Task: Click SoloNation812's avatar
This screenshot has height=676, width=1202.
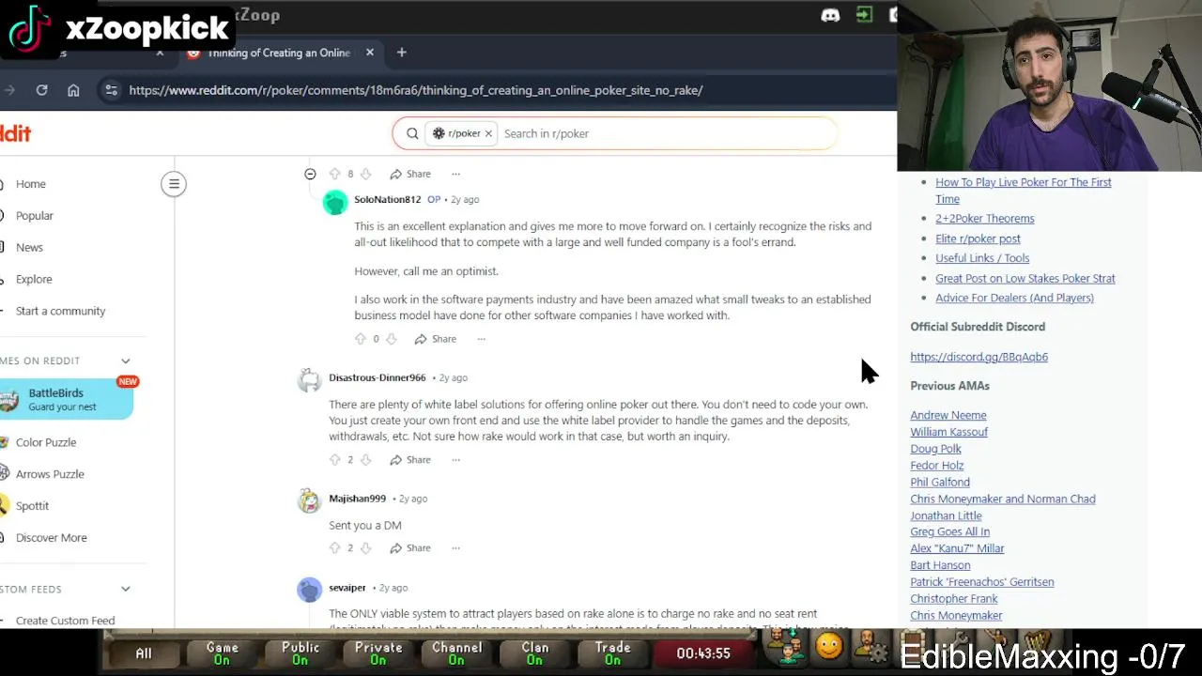Action: 335,201
